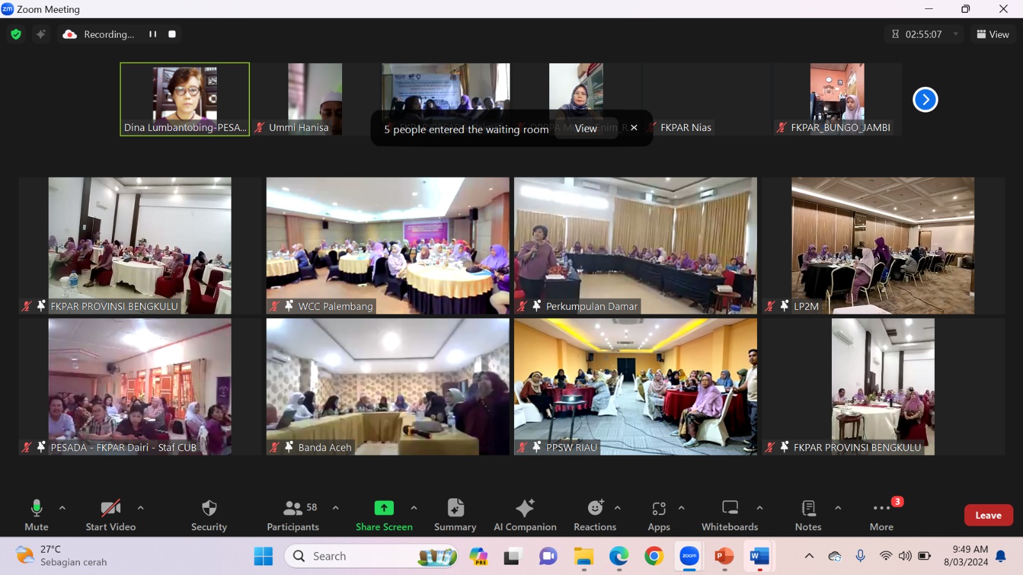This screenshot has height=575, width=1023.
Task: Click muted mic icon on Banda Aceh tile
Action: (274, 447)
